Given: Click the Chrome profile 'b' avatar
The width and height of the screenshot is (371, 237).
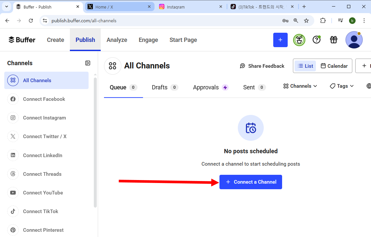Looking at the screenshot, I should click(352, 21).
